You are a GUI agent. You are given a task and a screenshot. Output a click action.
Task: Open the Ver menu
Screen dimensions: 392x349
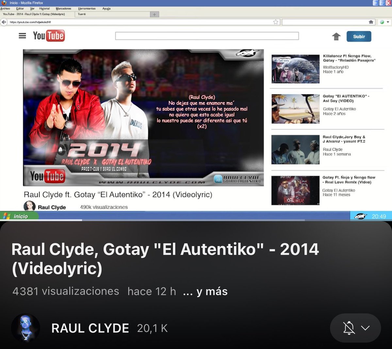32,9
